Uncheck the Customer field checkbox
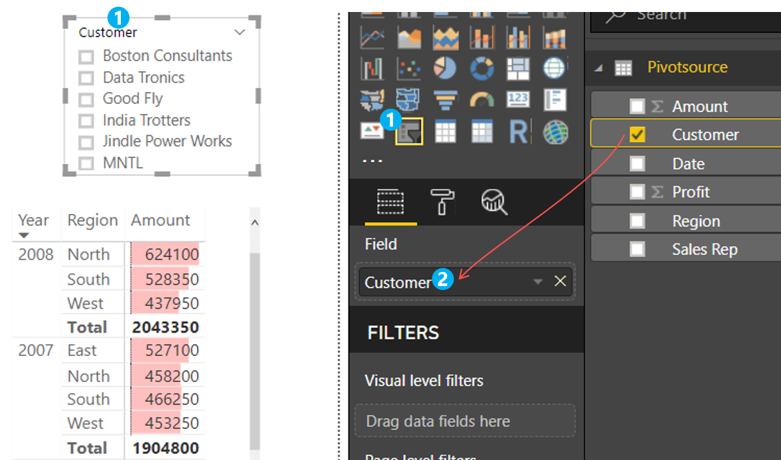Screen dimensions: 781x460 (637, 135)
